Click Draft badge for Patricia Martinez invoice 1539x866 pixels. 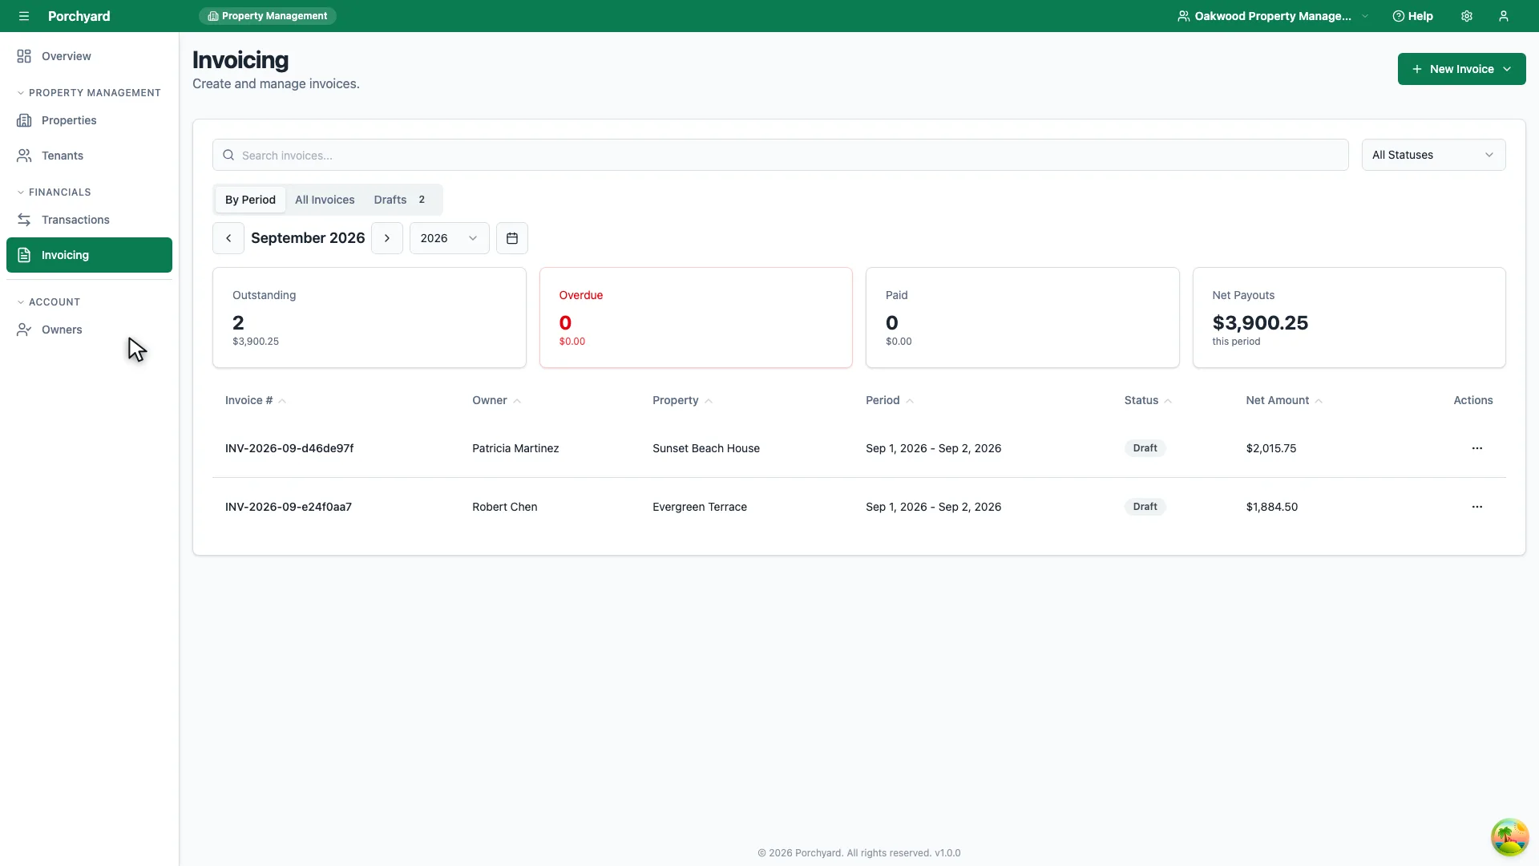point(1145,448)
